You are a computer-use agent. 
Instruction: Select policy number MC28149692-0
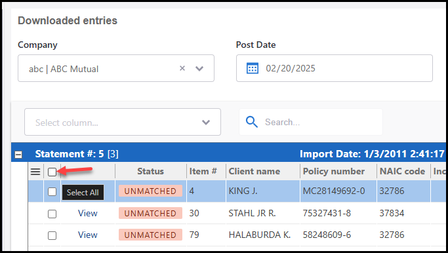coord(334,191)
